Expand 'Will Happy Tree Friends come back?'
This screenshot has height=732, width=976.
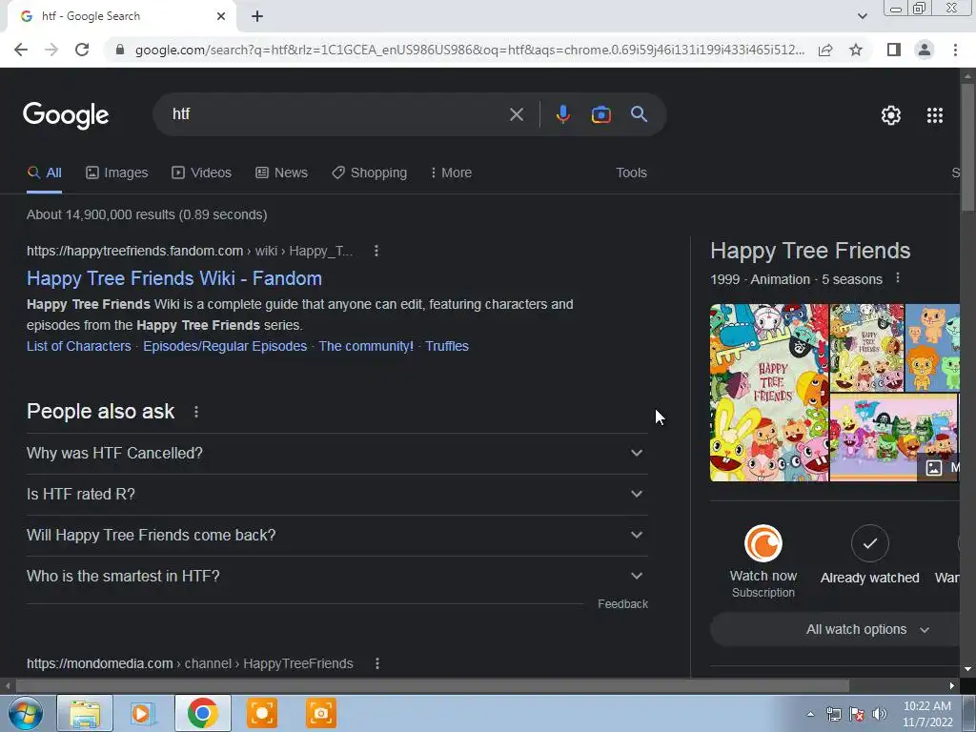pyautogui.click(x=336, y=536)
